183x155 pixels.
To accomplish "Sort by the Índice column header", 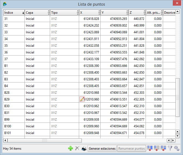I will tap(14, 12).
